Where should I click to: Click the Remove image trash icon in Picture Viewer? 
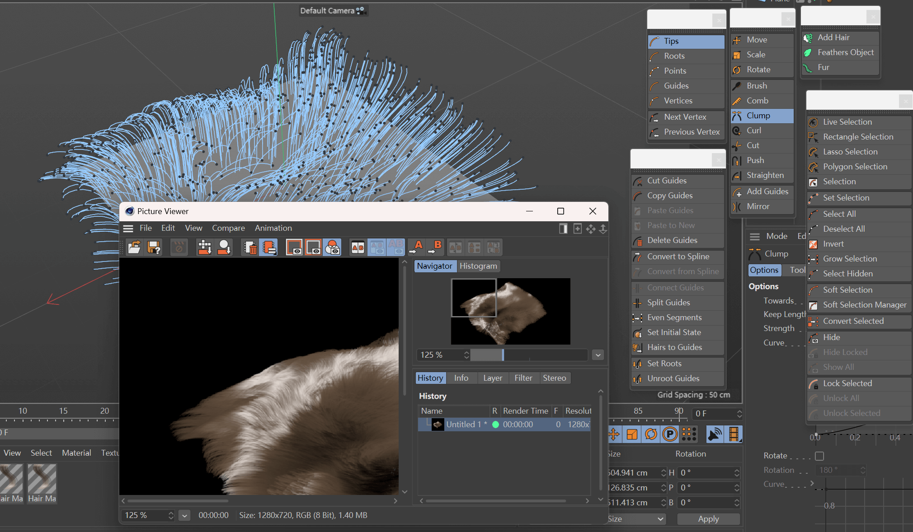click(x=249, y=247)
